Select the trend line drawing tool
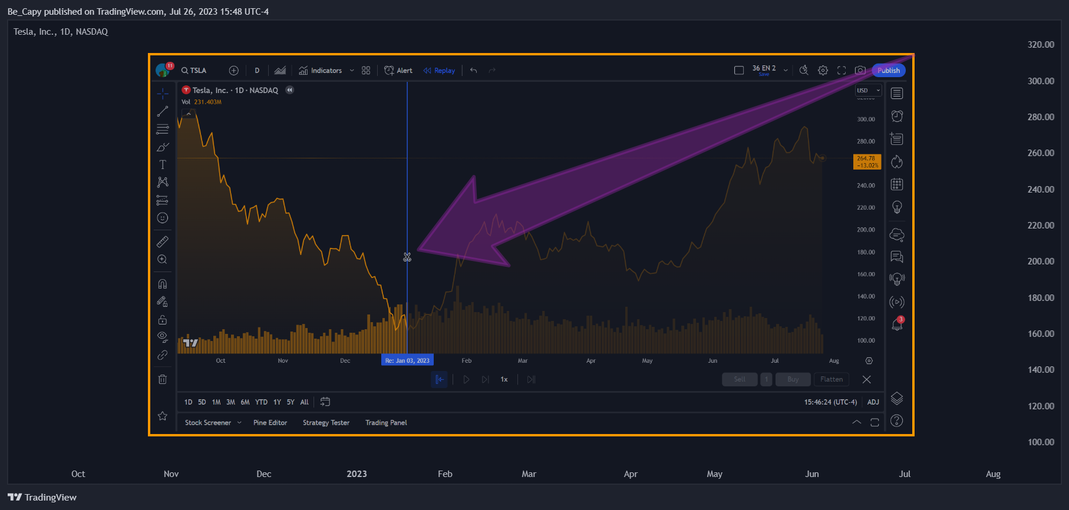1069x510 pixels. click(x=163, y=111)
